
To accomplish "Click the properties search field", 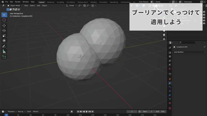I will tap(187, 43).
